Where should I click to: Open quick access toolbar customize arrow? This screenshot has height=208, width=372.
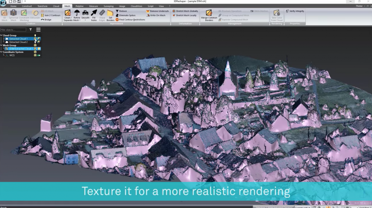[25, 1]
